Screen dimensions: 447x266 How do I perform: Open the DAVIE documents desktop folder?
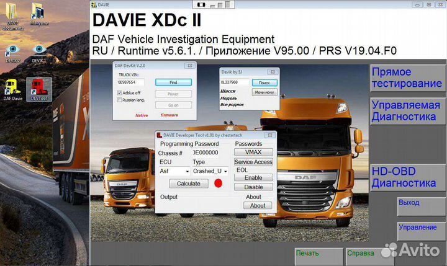coord(12,16)
